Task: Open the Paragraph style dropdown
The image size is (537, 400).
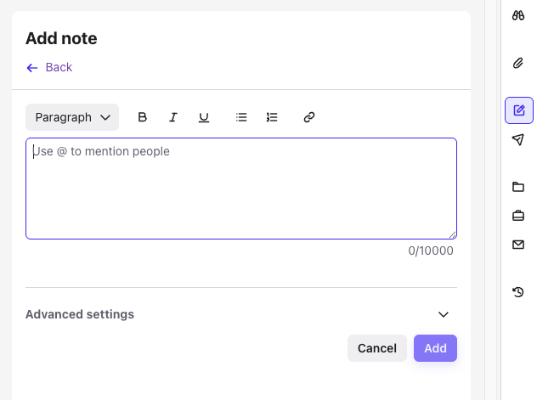Action: (x=72, y=117)
